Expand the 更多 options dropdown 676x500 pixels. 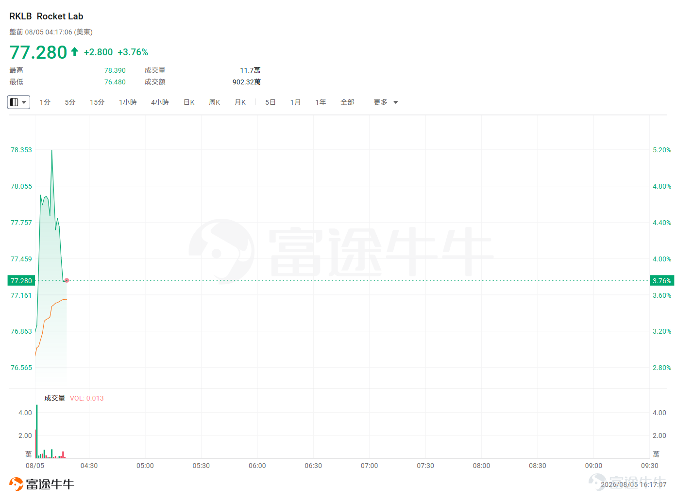pyautogui.click(x=386, y=102)
